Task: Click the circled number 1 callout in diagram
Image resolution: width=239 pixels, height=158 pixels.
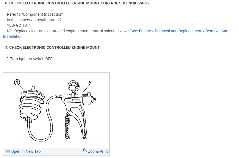Action: [x=17, y=82]
